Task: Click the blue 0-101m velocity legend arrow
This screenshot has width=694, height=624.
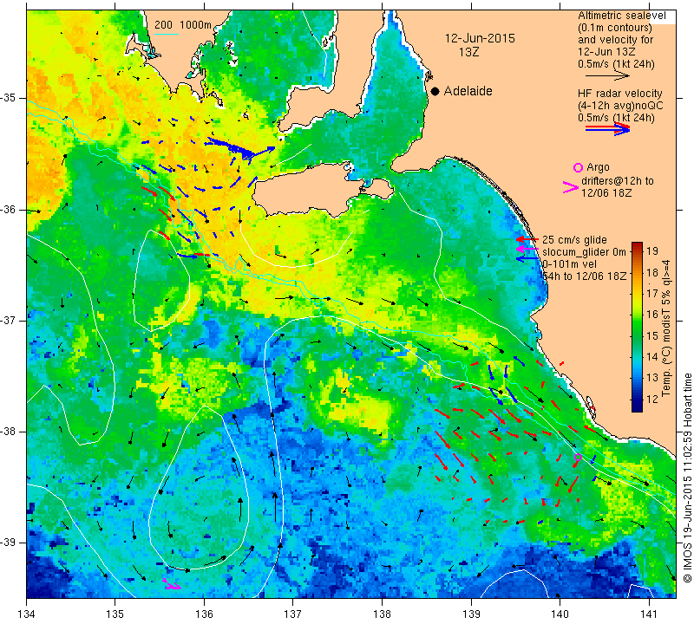Action: click(527, 259)
